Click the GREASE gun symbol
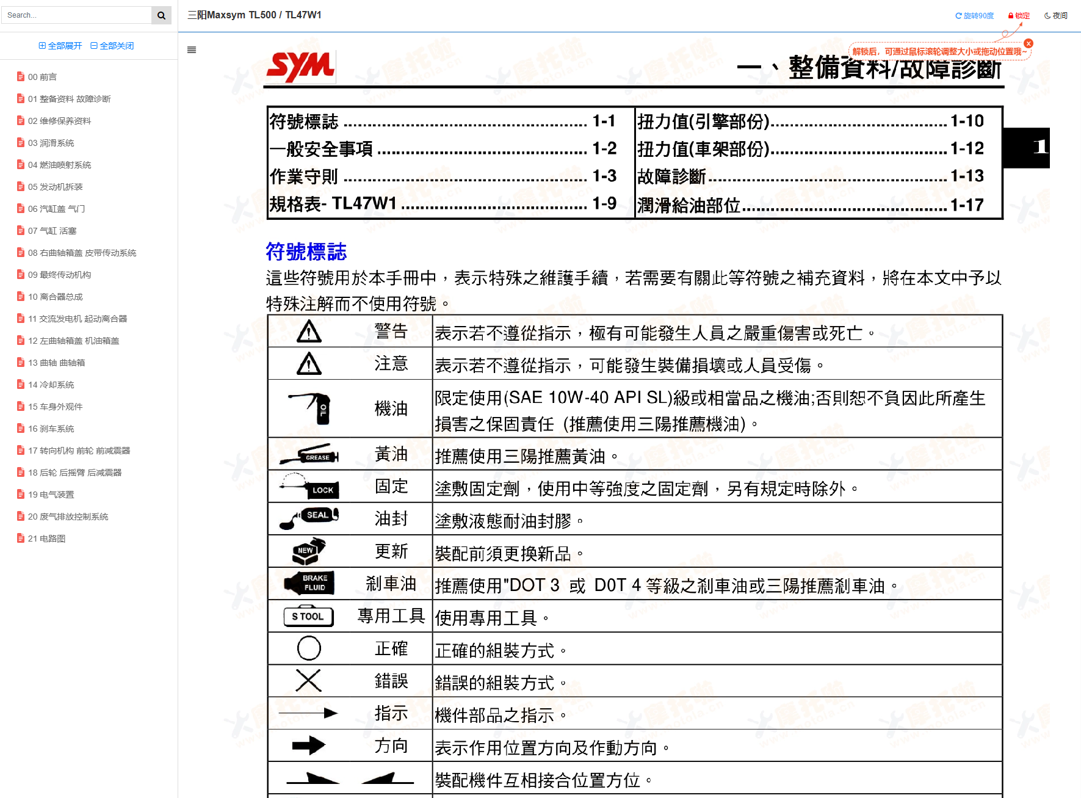Image resolution: width=1081 pixels, height=798 pixels. pyautogui.click(x=309, y=454)
